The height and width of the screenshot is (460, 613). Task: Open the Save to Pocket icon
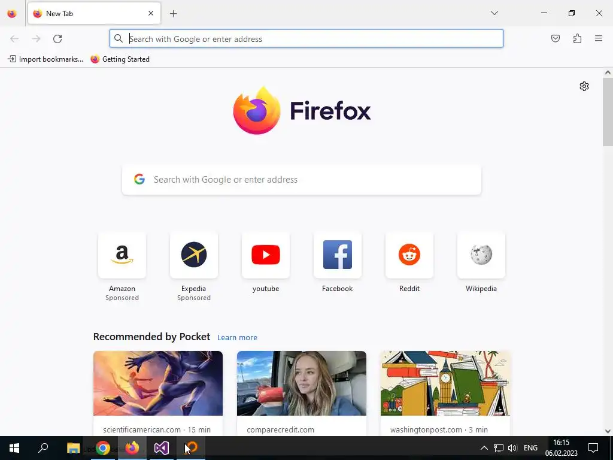coord(556,38)
